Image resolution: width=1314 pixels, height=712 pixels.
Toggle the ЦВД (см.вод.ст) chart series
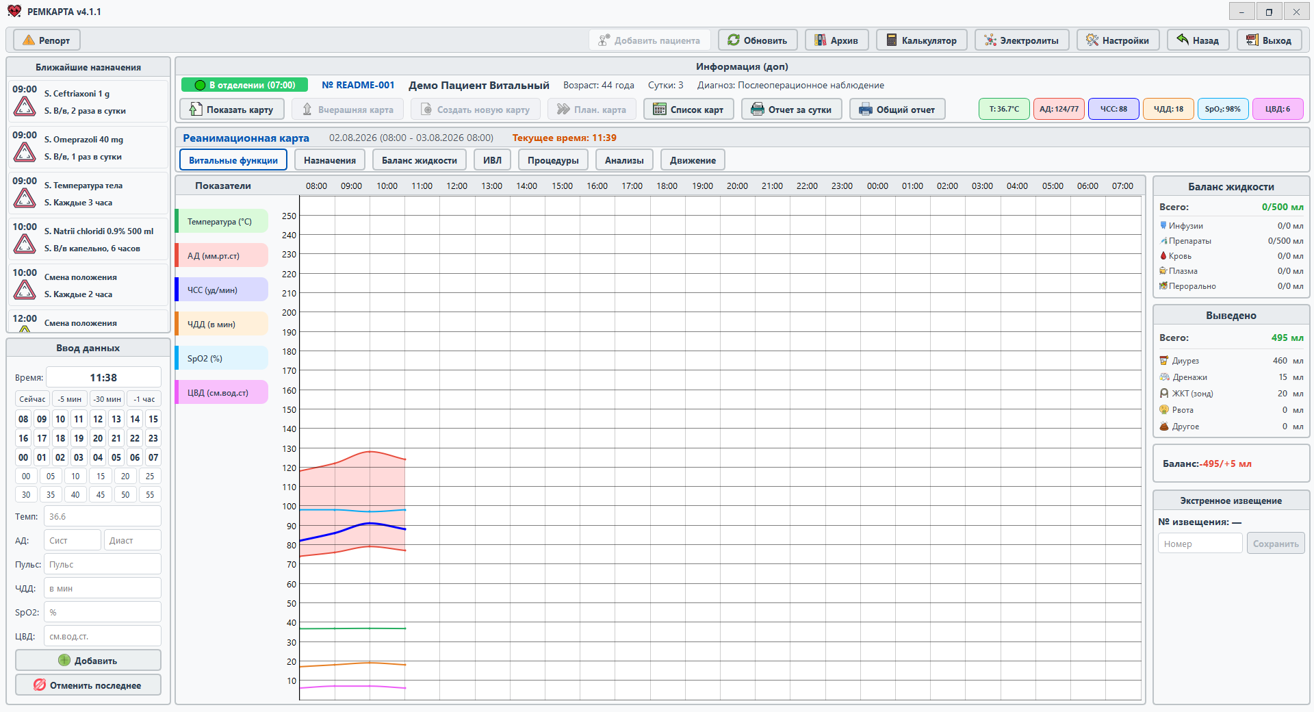[x=222, y=392]
